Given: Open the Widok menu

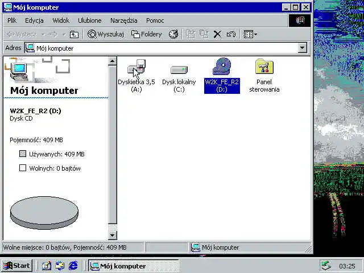Looking at the screenshot, I should pyautogui.click(x=61, y=20).
